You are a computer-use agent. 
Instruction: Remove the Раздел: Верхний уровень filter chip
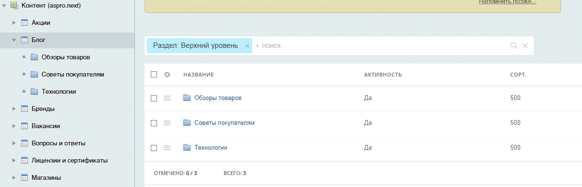pos(247,46)
